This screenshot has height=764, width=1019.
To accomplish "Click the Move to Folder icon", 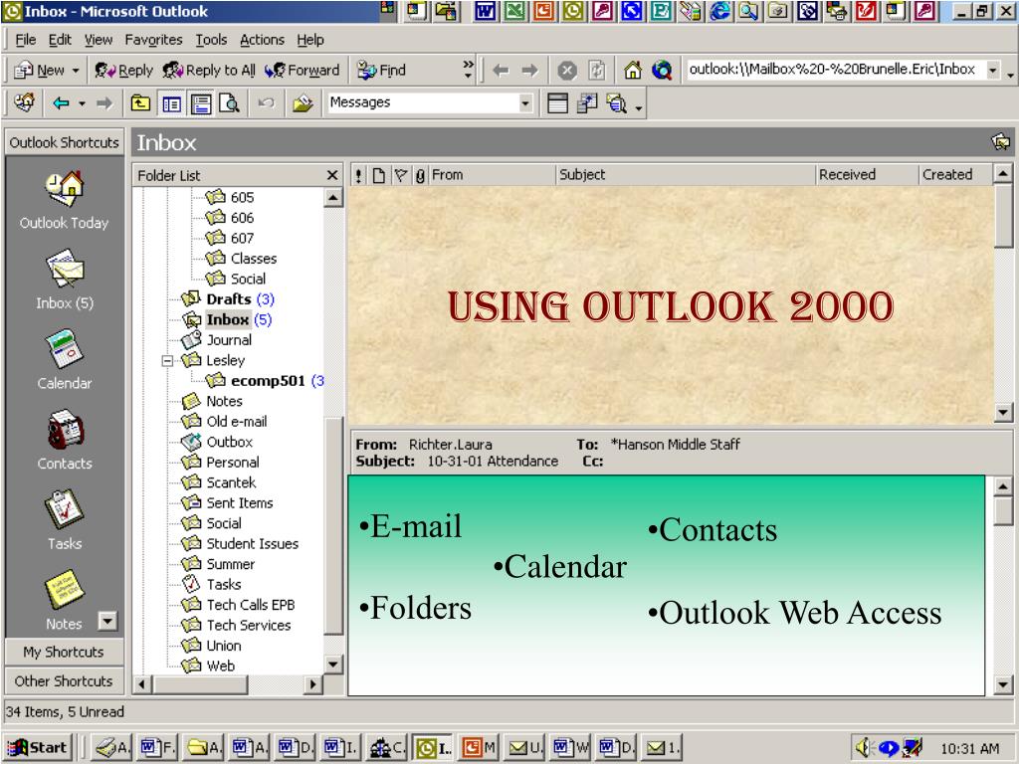I will pyautogui.click(x=303, y=103).
